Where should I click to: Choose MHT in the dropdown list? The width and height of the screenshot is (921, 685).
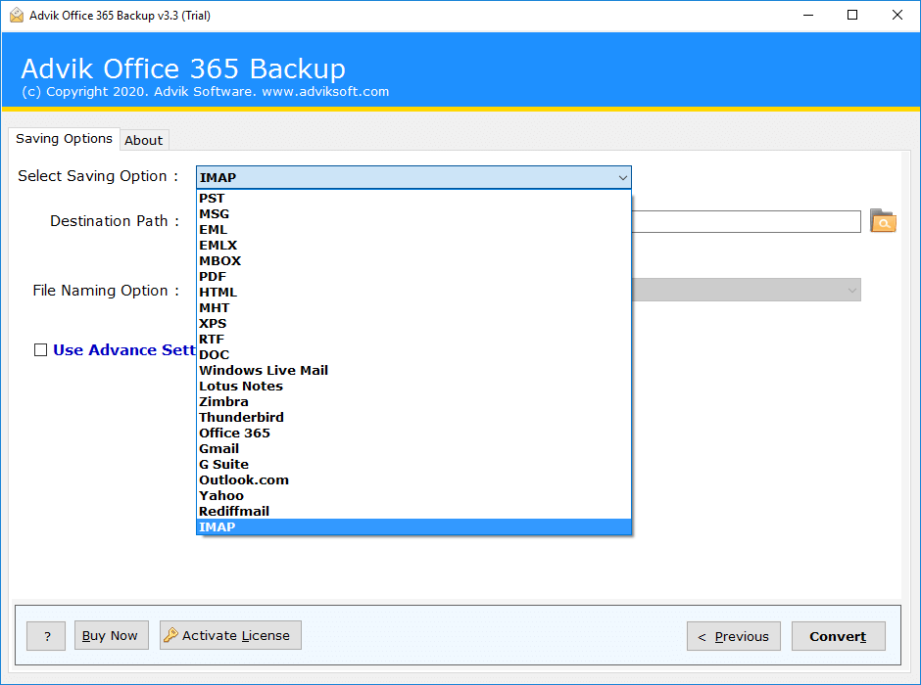point(413,308)
